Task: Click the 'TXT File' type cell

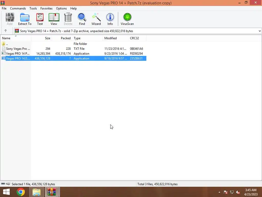Action: pos(79,49)
